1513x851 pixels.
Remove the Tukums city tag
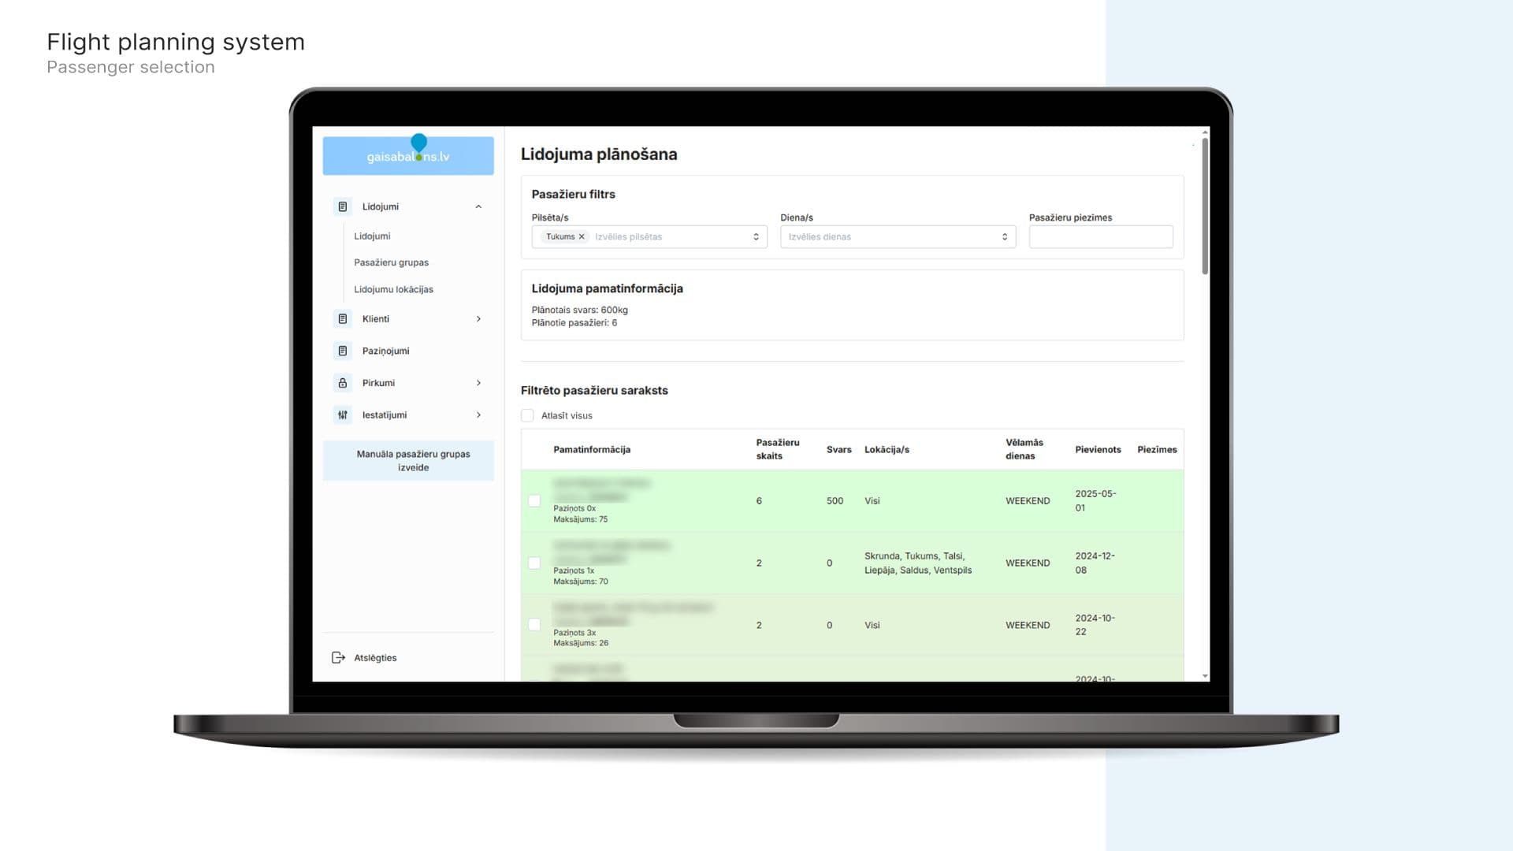point(582,236)
